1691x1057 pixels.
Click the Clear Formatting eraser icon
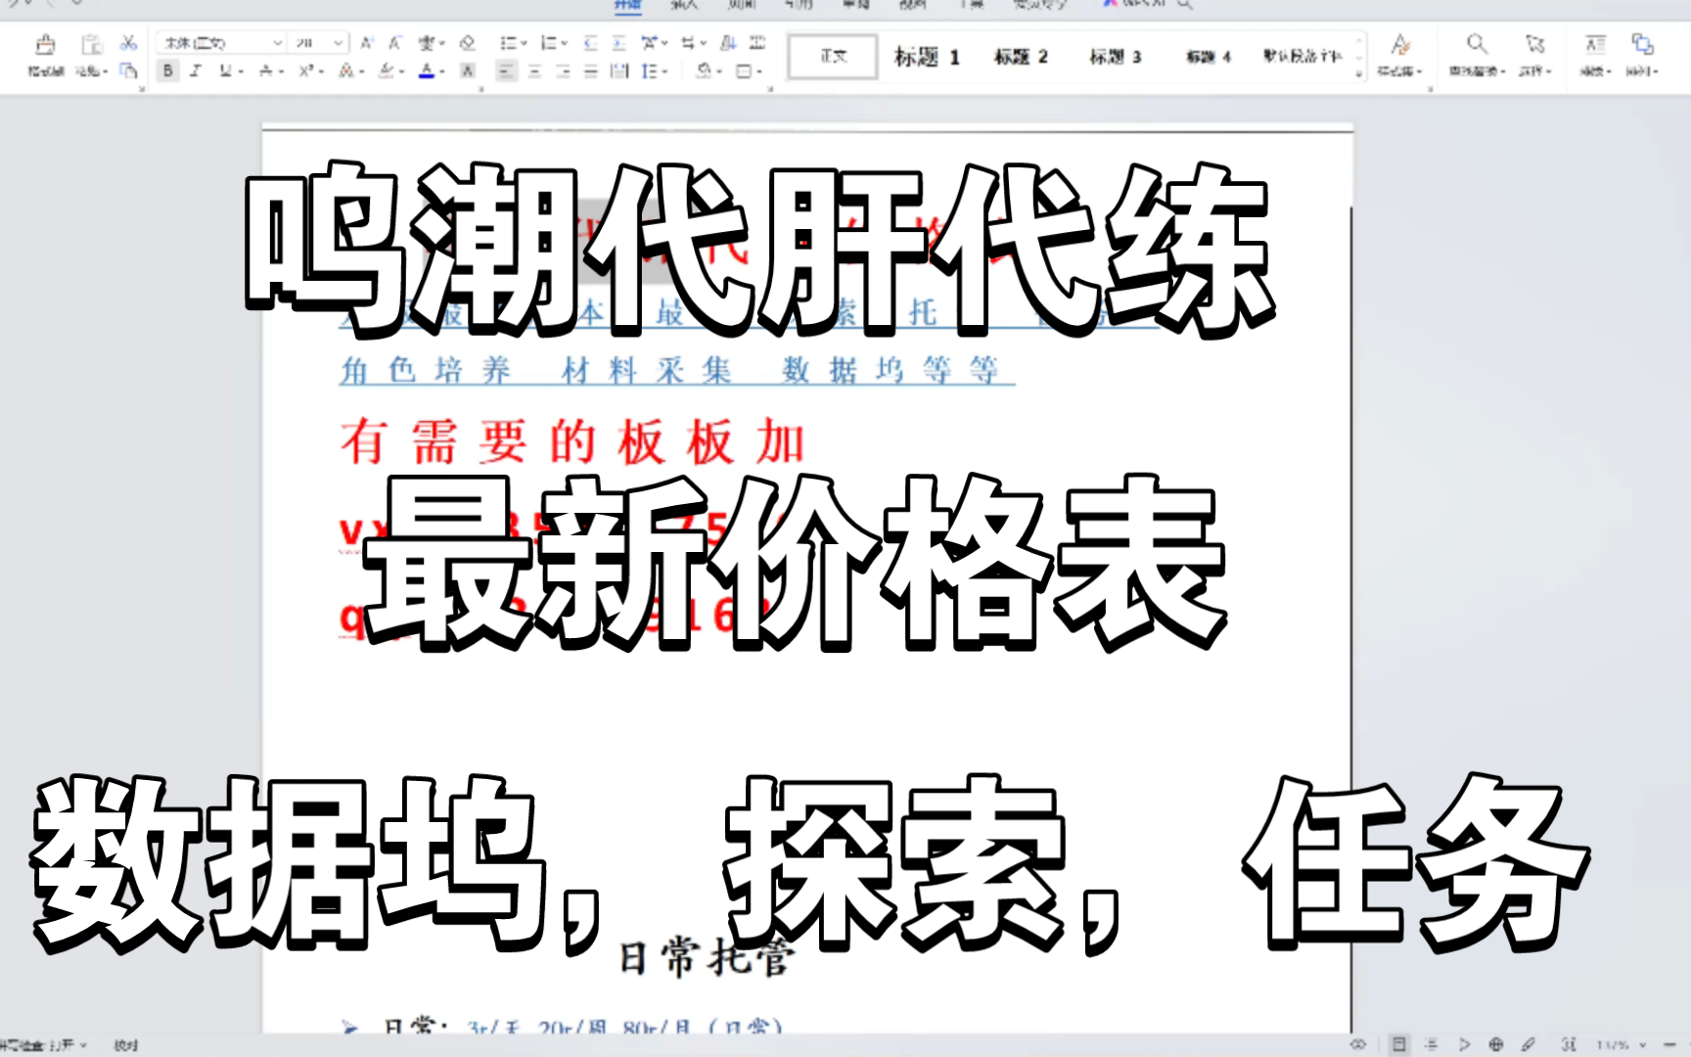(x=468, y=43)
